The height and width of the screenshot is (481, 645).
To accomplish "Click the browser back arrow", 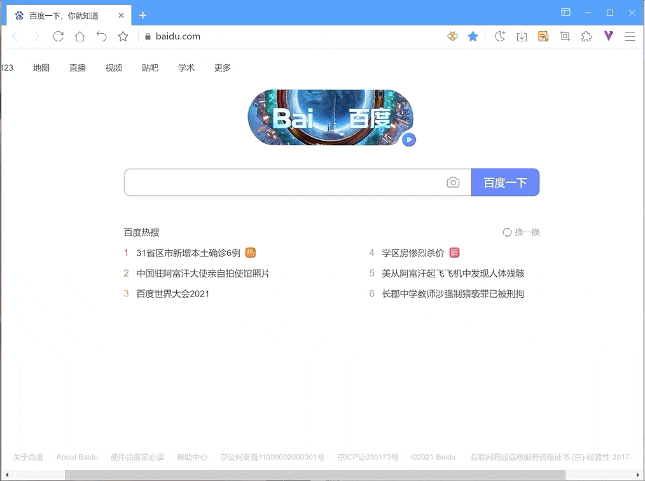I will 15,36.
